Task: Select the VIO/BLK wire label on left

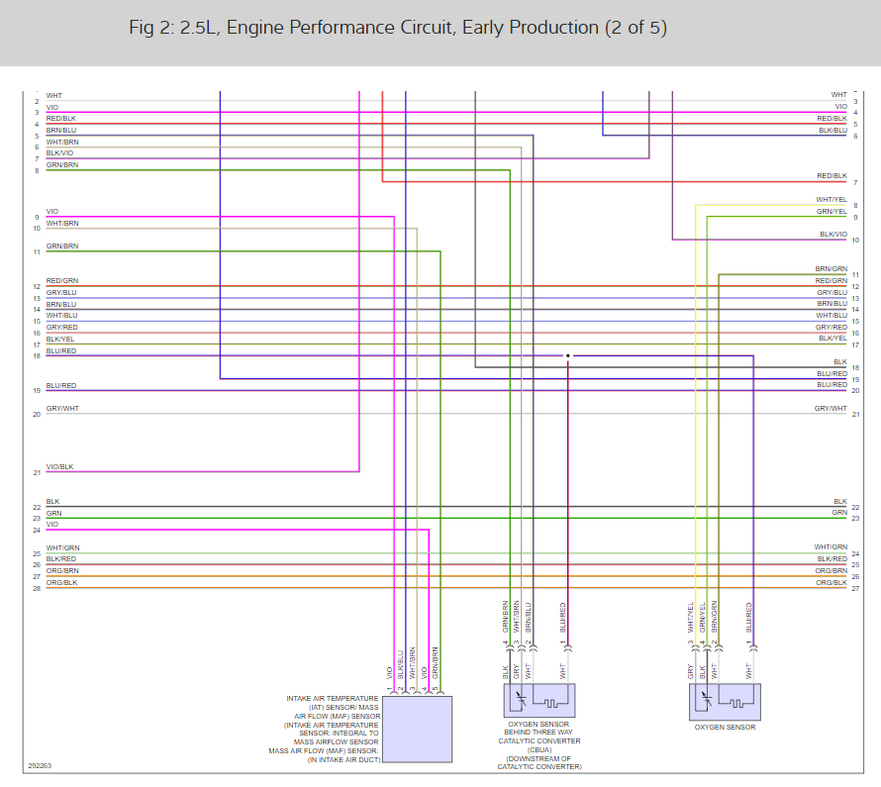Action: pos(59,467)
